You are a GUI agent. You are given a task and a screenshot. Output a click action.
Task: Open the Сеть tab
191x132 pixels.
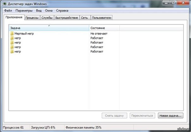tap(84, 18)
